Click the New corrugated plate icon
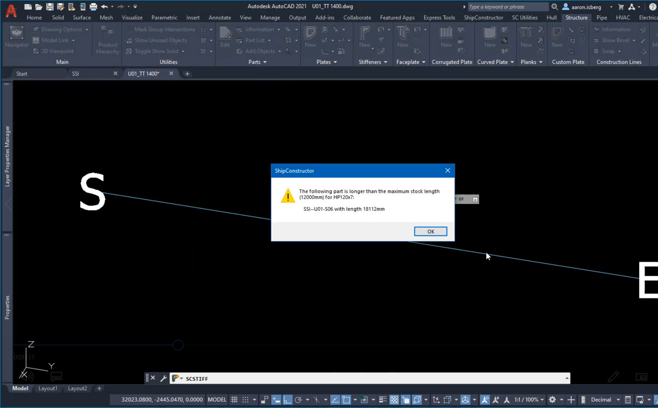The width and height of the screenshot is (658, 408). pos(446,37)
